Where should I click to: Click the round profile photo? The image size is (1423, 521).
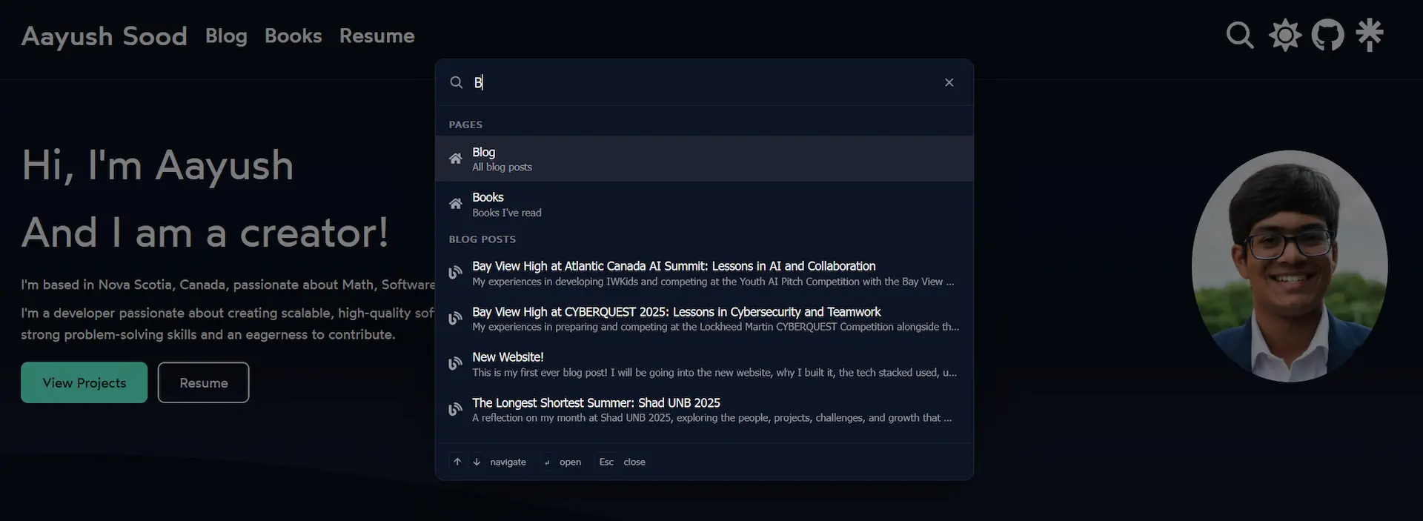(x=1289, y=266)
